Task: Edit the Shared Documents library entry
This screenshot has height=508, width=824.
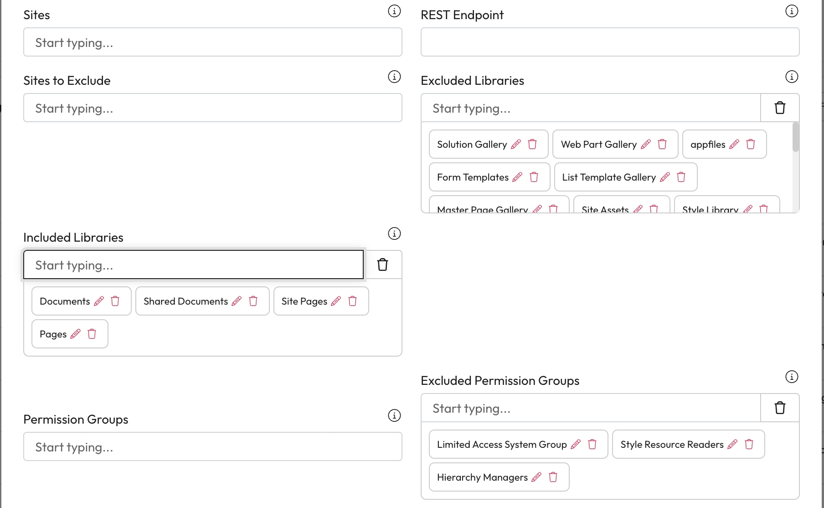Action: coord(237,301)
